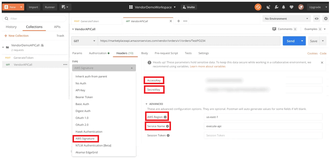Switch to the APIs tab
Screen dimensions: 331x158
click(x=57, y=27)
